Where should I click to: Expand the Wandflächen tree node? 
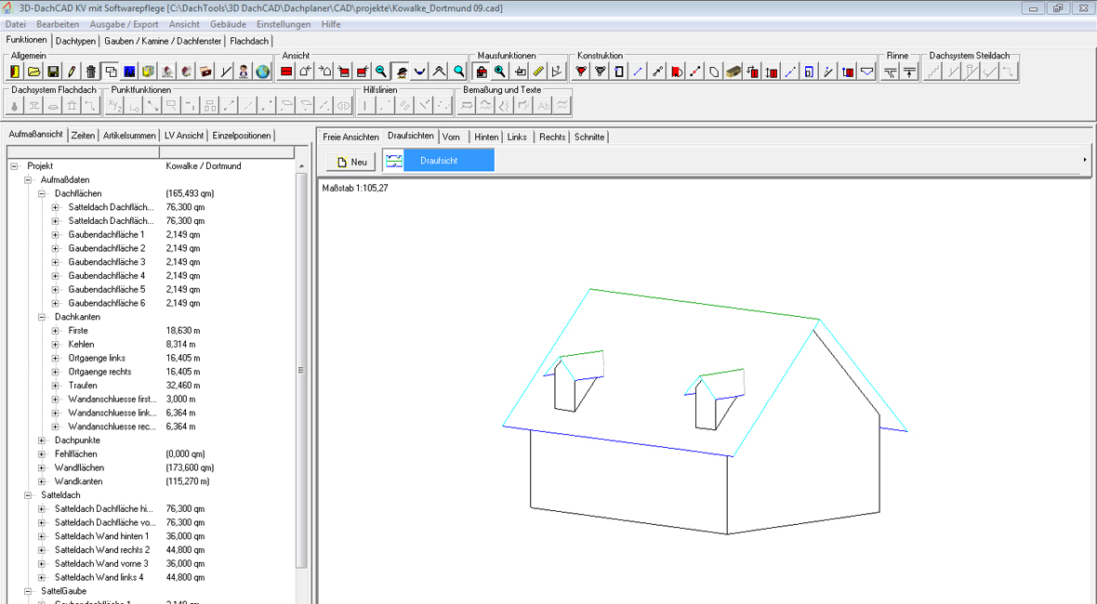pos(42,468)
